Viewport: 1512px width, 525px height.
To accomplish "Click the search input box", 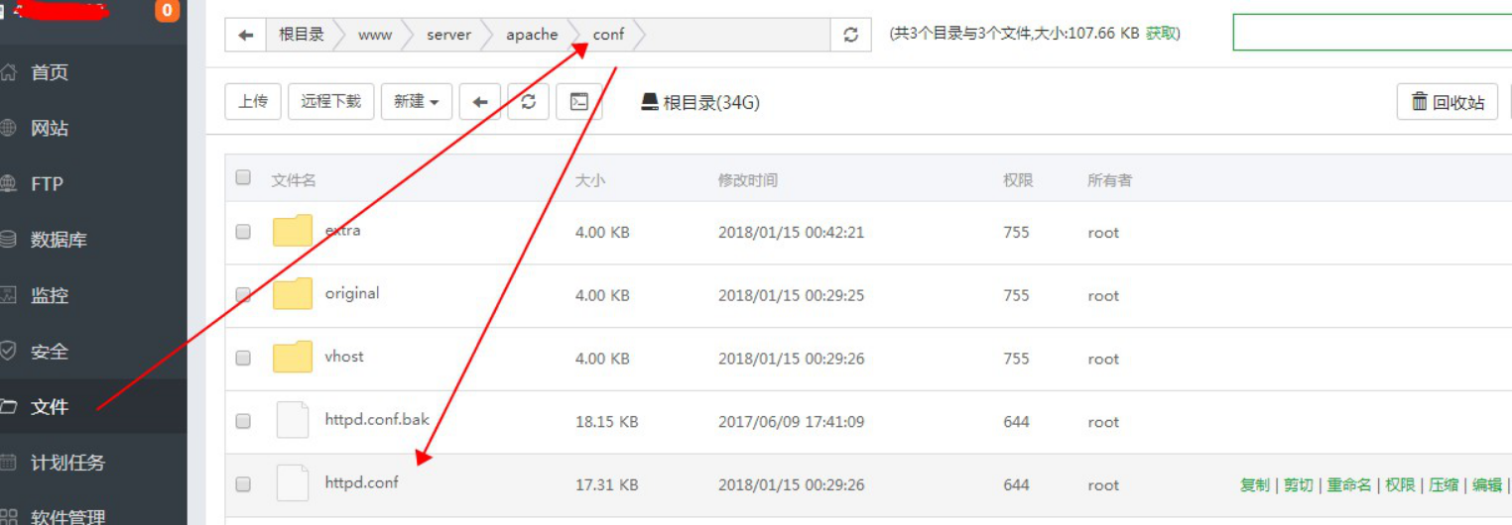I will tap(1371, 33).
